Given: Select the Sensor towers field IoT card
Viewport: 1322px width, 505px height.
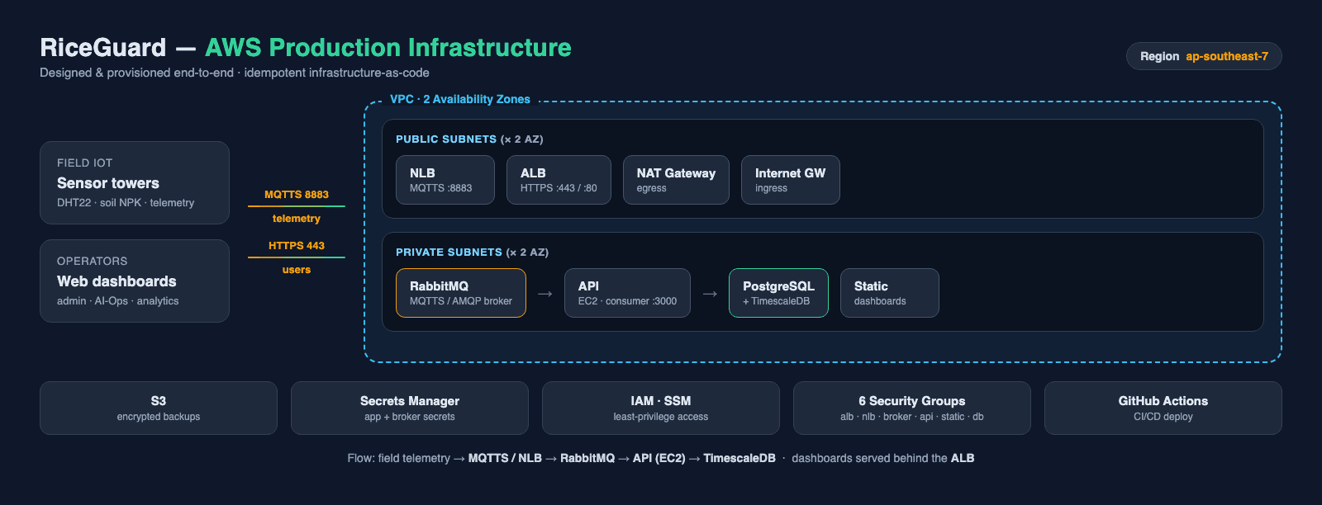Looking at the screenshot, I should pos(135,182).
